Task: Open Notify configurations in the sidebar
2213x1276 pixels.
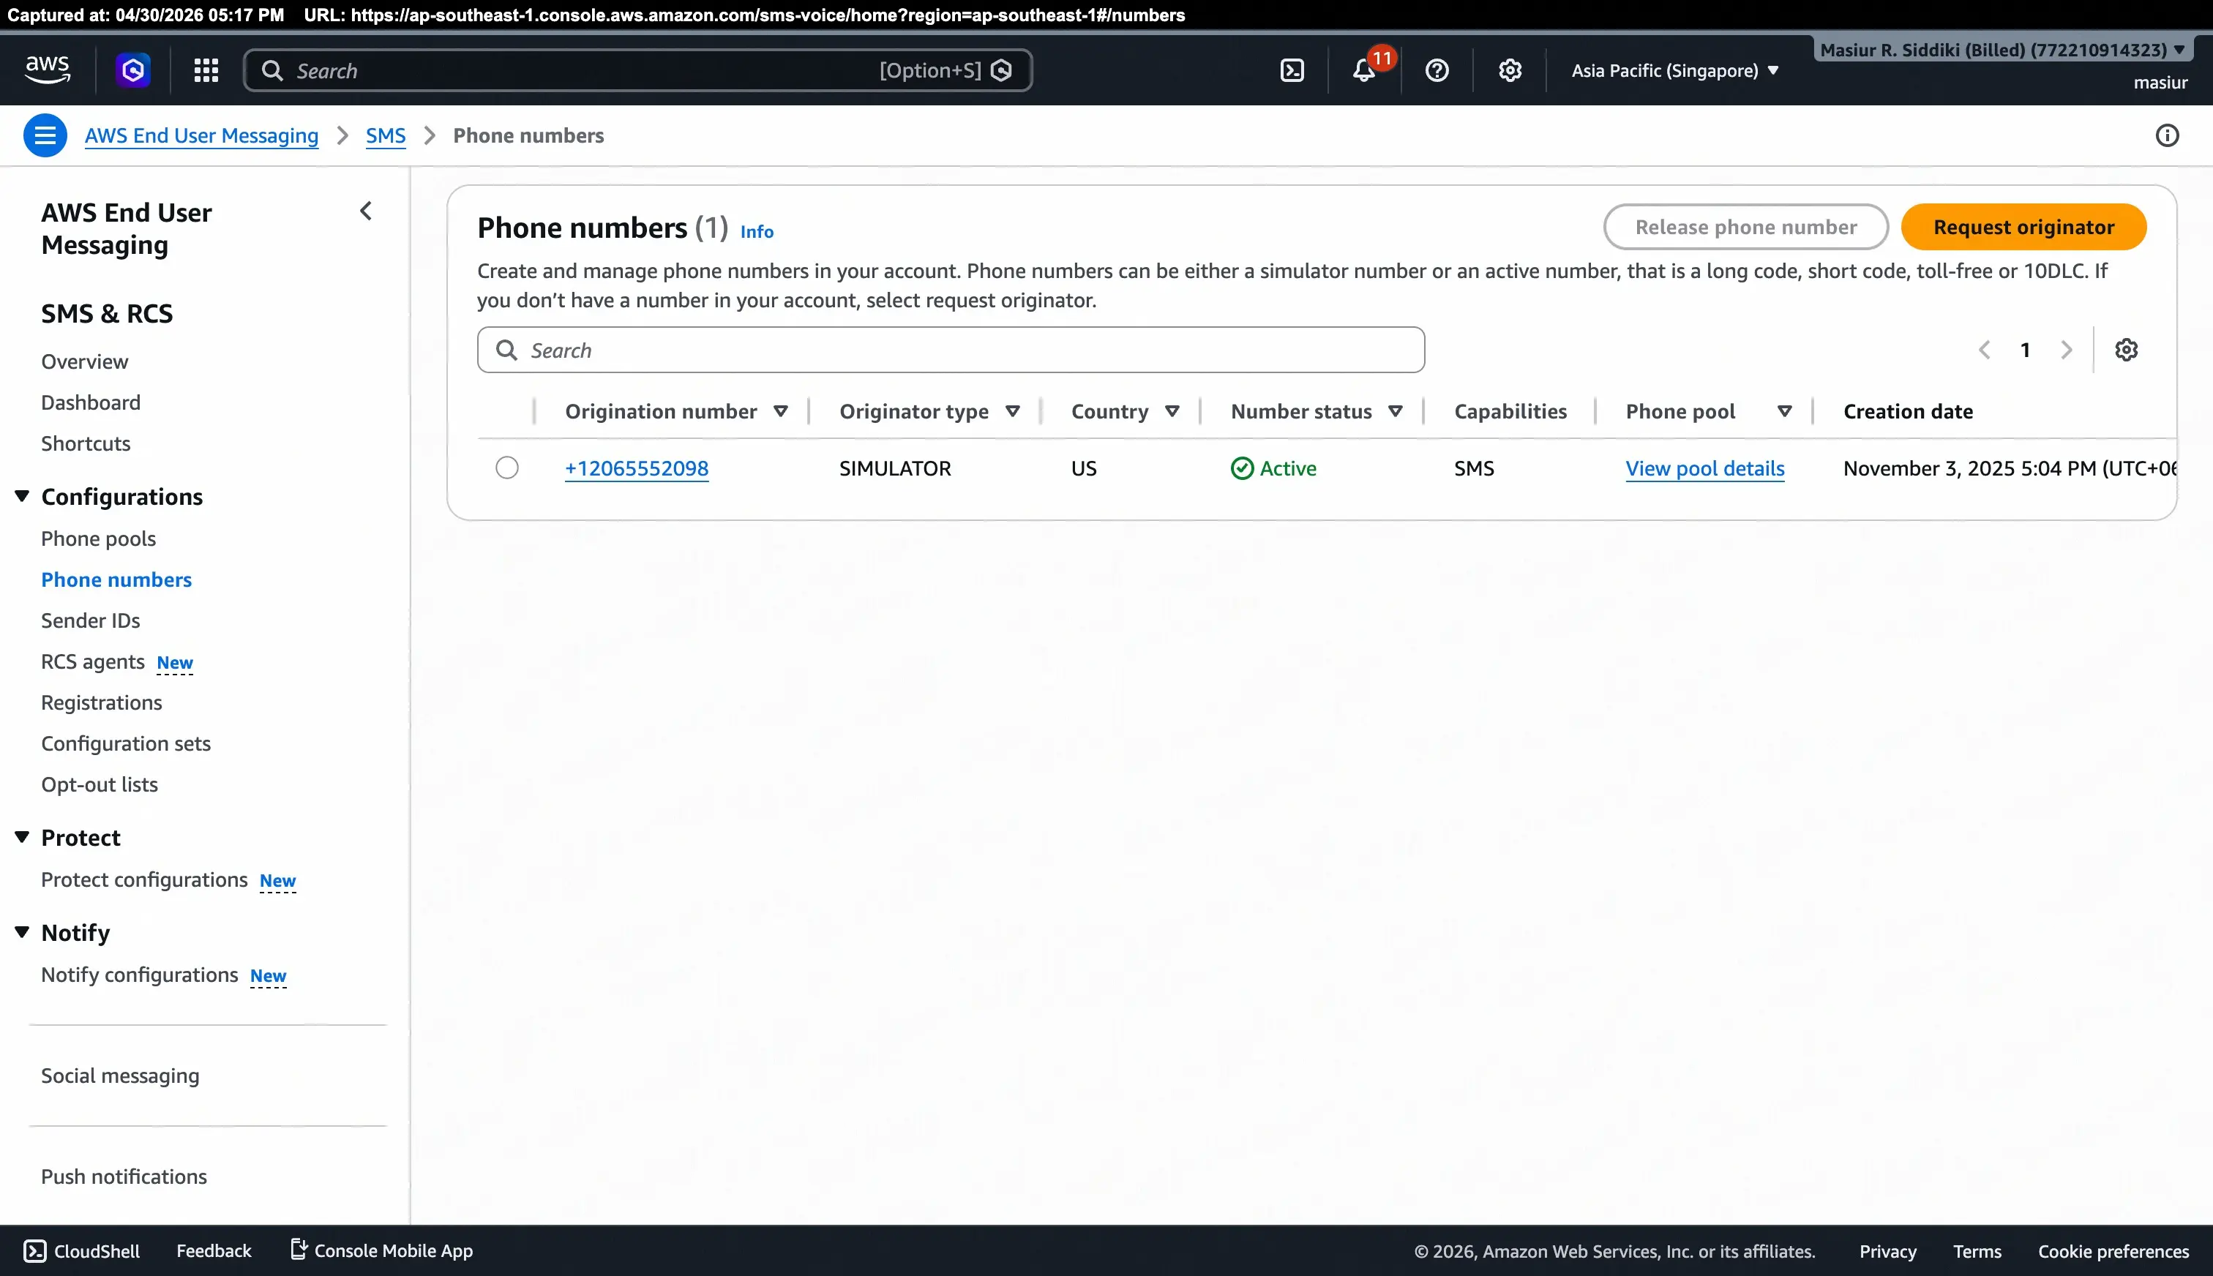Action: click(139, 975)
